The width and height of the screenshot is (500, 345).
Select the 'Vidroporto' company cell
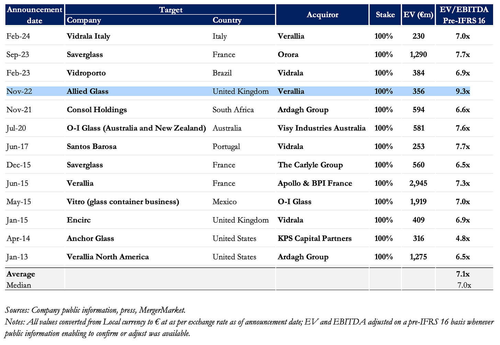coord(86,73)
